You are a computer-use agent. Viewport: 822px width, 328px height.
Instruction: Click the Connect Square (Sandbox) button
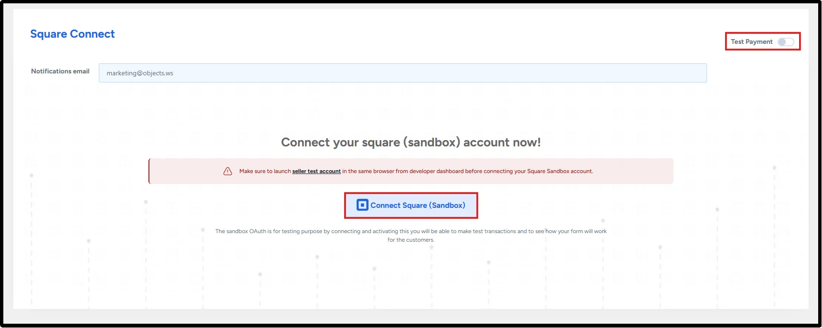click(411, 205)
